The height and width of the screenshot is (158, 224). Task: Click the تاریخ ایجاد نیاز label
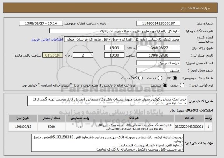tap(202, 48)
